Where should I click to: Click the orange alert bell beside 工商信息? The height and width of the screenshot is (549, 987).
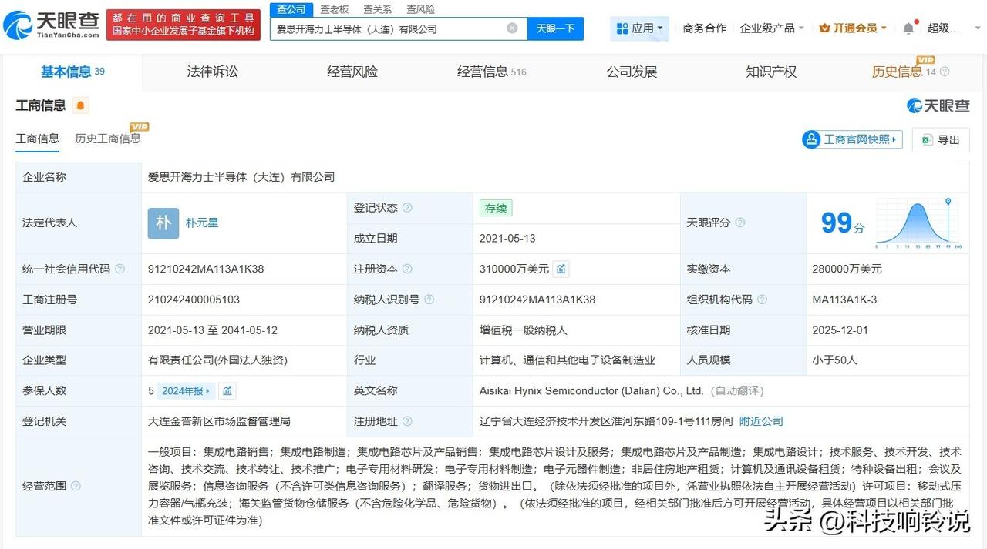pyautogui.click(x=80, y=105)
